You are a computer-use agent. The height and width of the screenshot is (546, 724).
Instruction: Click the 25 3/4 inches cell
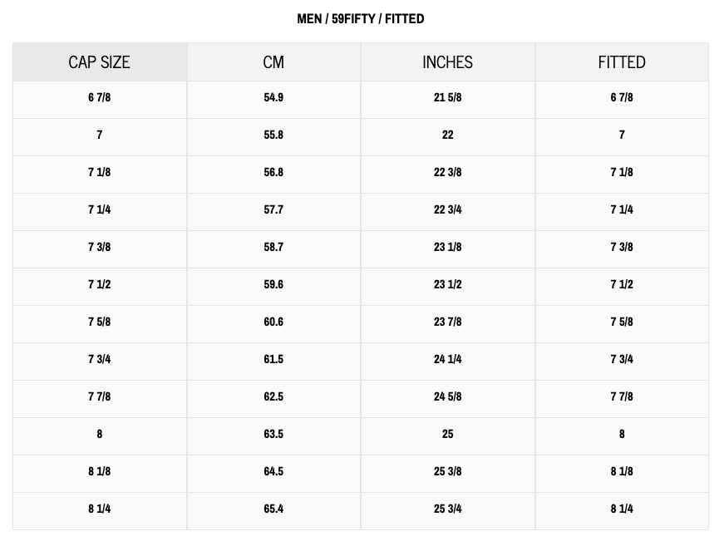pos(447,509)
